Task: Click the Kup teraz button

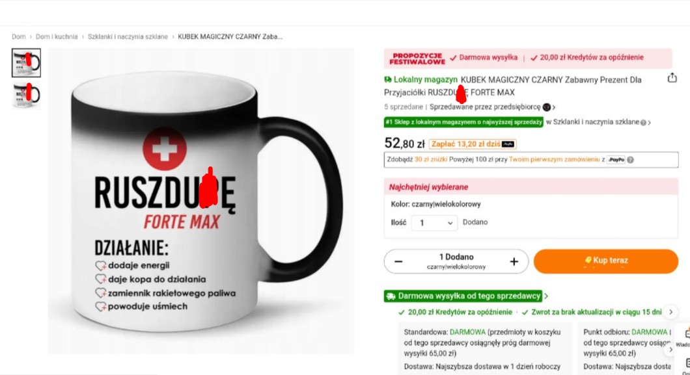Action: coord(606,261)
